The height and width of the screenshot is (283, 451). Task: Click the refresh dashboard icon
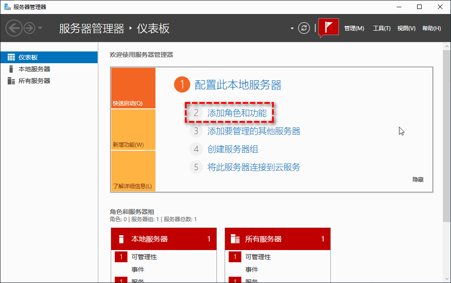[x=305, y=28]
